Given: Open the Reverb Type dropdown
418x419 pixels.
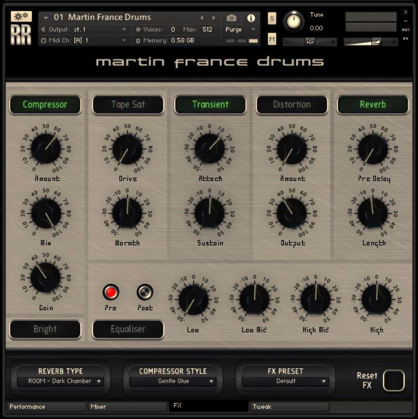Looking at the screenshot, I should pyautogui.click(x=60, y=381).
